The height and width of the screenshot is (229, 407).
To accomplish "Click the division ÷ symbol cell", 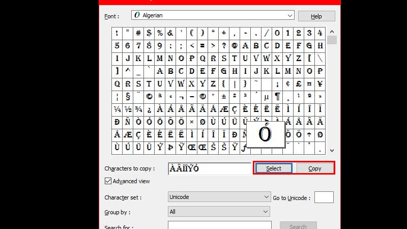I will coord(309,135).
